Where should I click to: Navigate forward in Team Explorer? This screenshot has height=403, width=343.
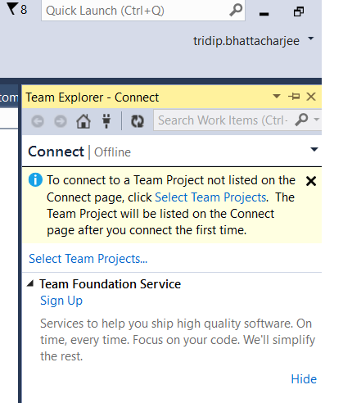click(61, 121)
